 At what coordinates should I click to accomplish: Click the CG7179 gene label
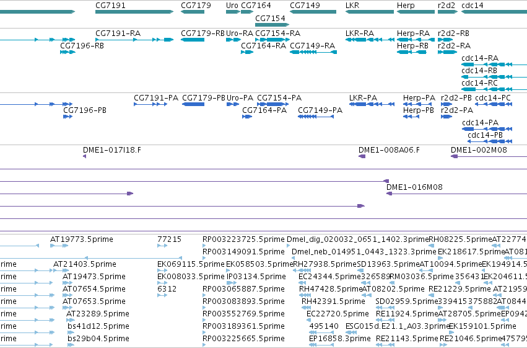click(x=196, y=6)
